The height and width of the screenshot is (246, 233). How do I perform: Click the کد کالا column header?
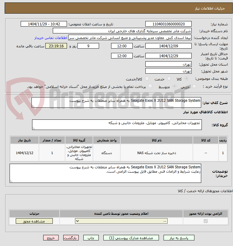206,140
